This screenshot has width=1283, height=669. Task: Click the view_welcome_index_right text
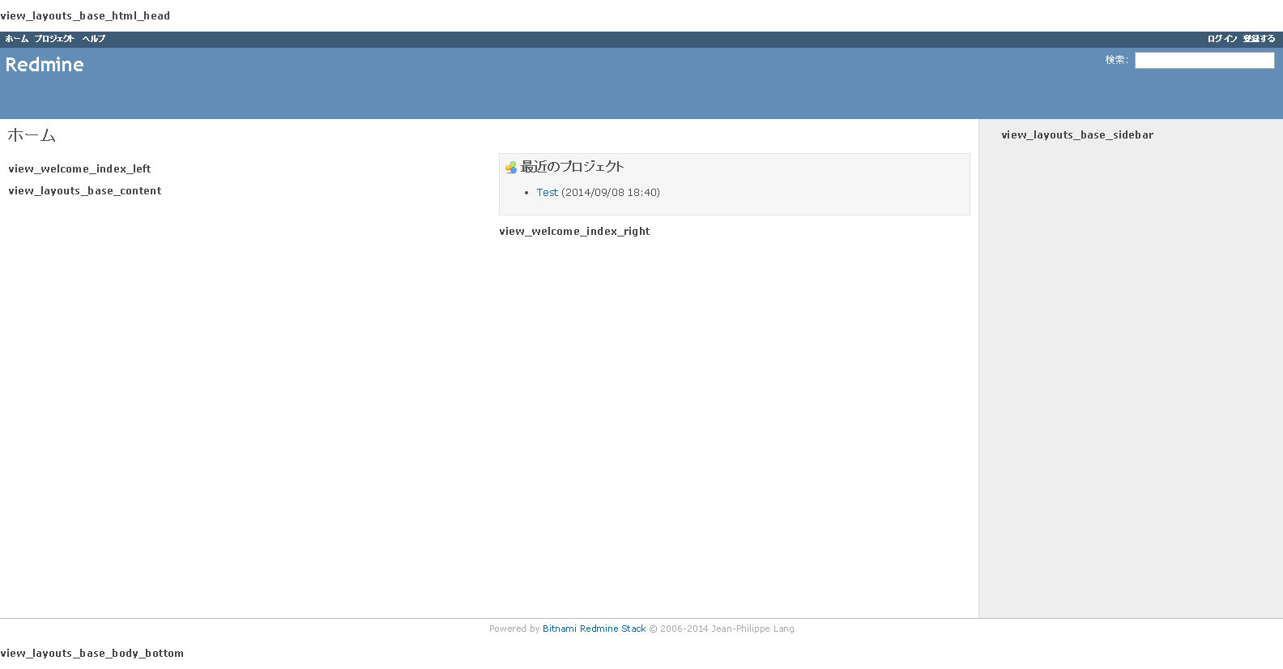[574, 232]
